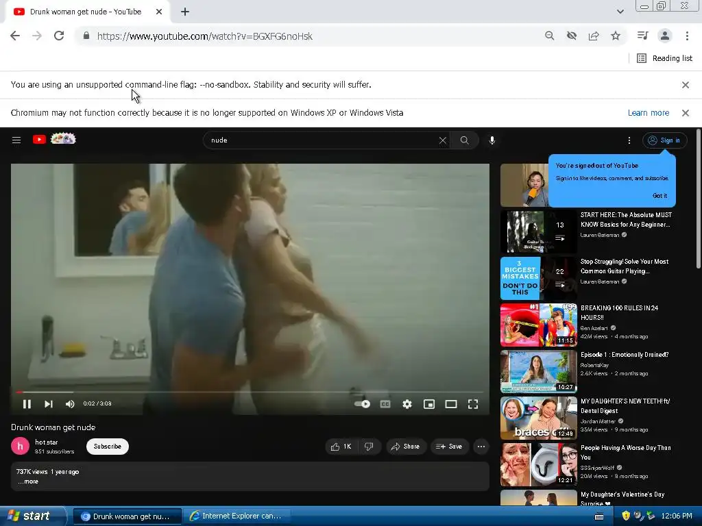Dismiss the Windows XP unsupported warning
702x526 pixels.
685,113
